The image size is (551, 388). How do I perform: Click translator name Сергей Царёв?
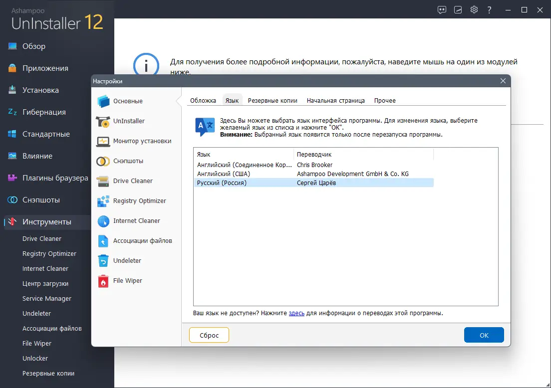(x=316, y=183)
